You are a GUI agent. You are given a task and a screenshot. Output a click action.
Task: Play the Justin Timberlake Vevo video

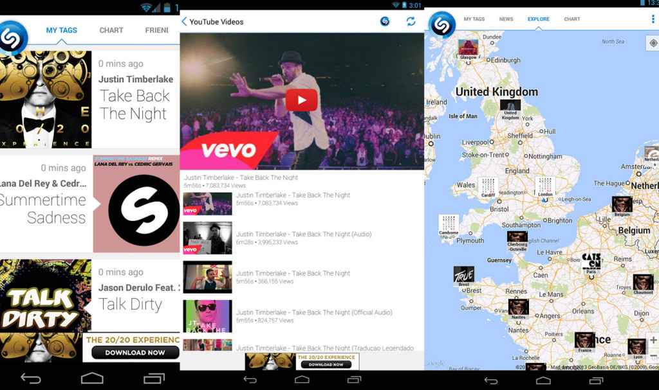[301, 100]
